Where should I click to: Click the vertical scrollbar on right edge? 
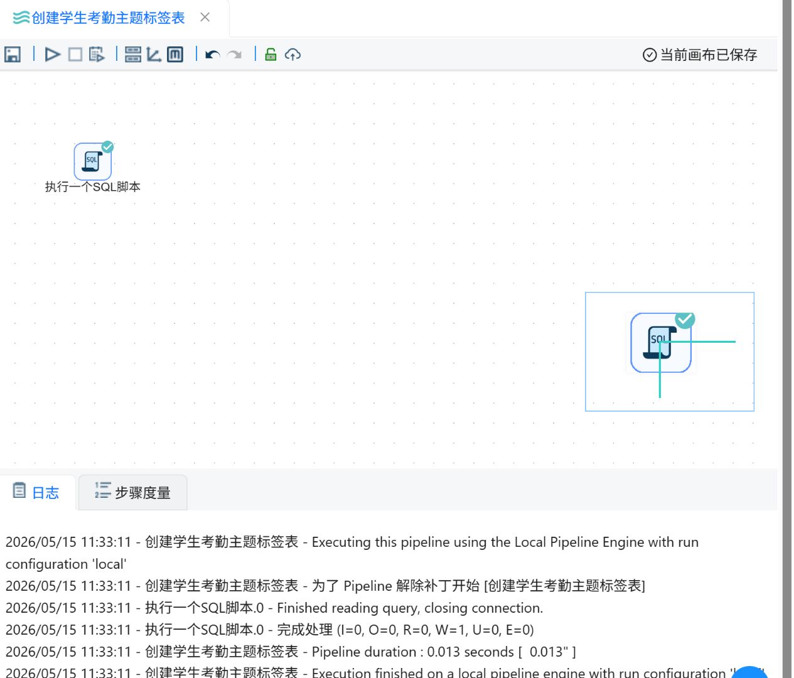(x=786, y=339)
